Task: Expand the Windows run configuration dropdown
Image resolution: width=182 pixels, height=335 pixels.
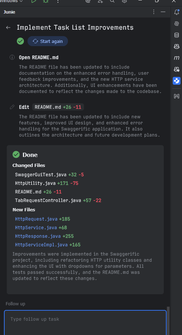Action: [x=11, y=1]
